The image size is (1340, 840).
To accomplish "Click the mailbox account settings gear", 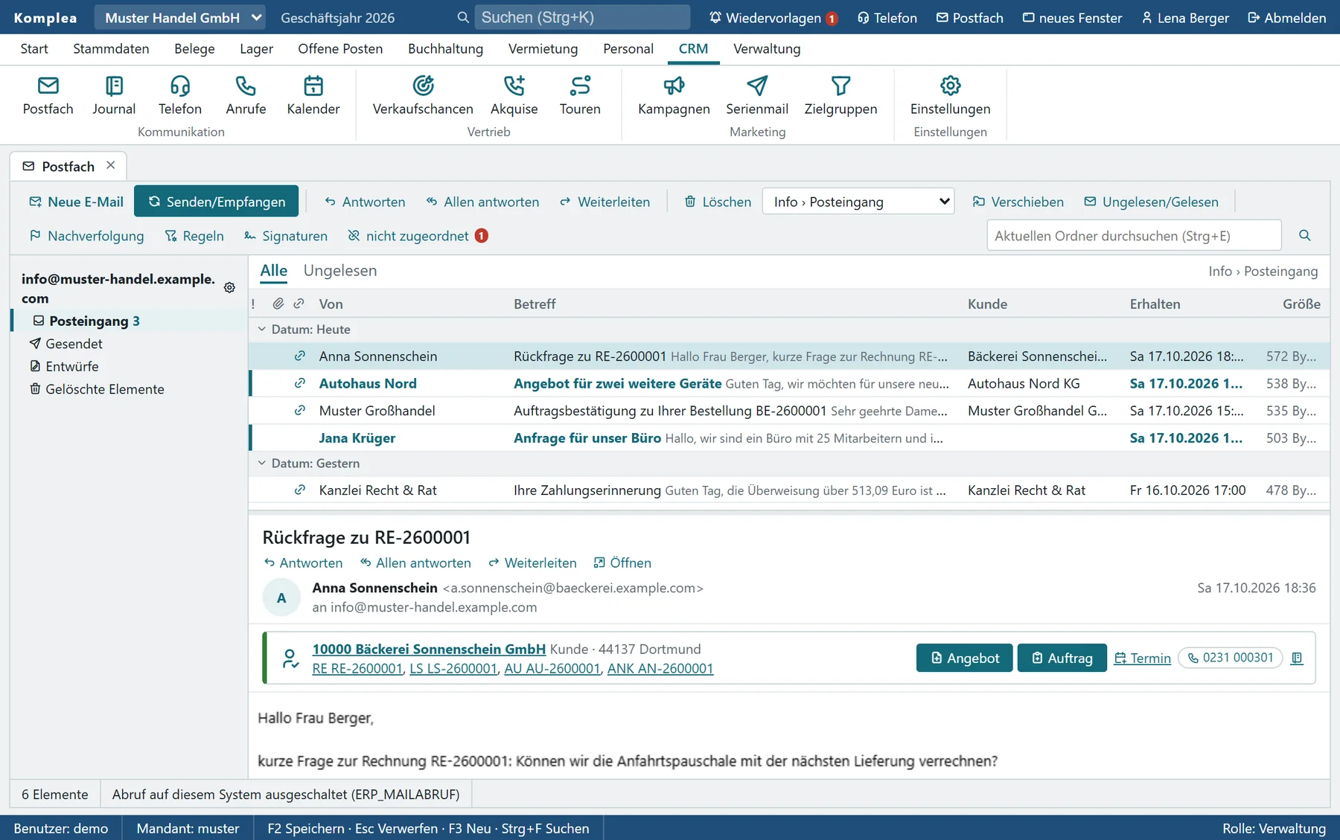I will (x=229, y=288).
